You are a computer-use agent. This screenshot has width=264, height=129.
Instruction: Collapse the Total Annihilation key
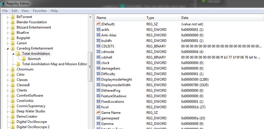13,54
